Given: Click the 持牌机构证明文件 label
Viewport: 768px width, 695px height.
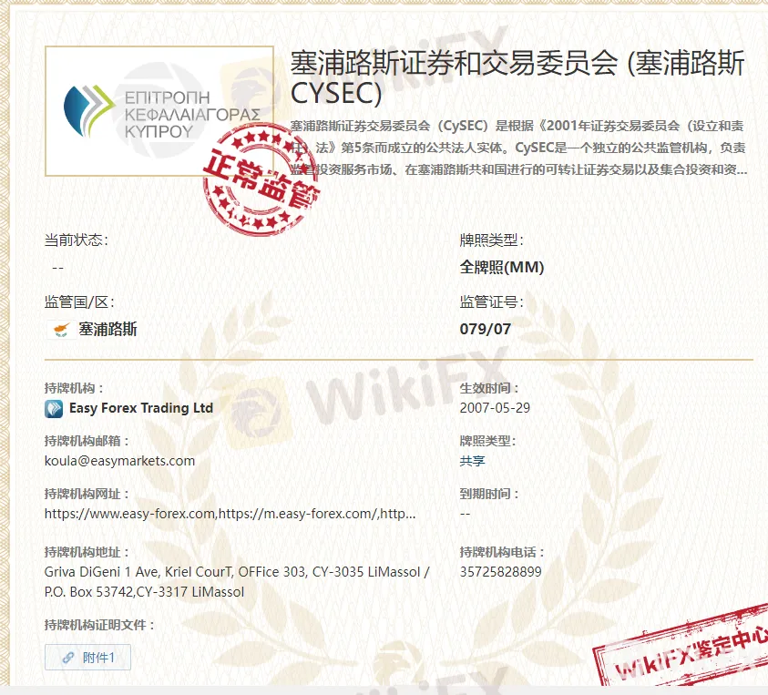Looking at the screenshot, I should click(x=99, y=625).
